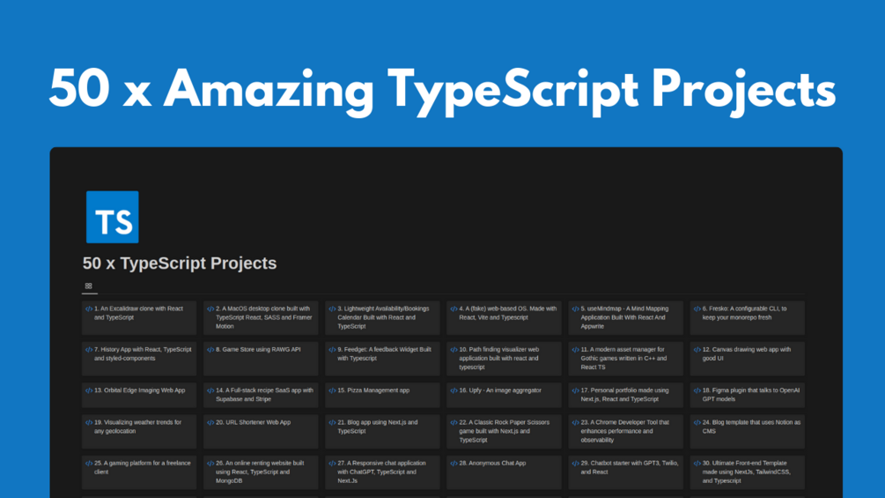This screenshot has width=885, height=498.
Task: Click the TS TypeScript logo icon
Action: coord(113,217)
